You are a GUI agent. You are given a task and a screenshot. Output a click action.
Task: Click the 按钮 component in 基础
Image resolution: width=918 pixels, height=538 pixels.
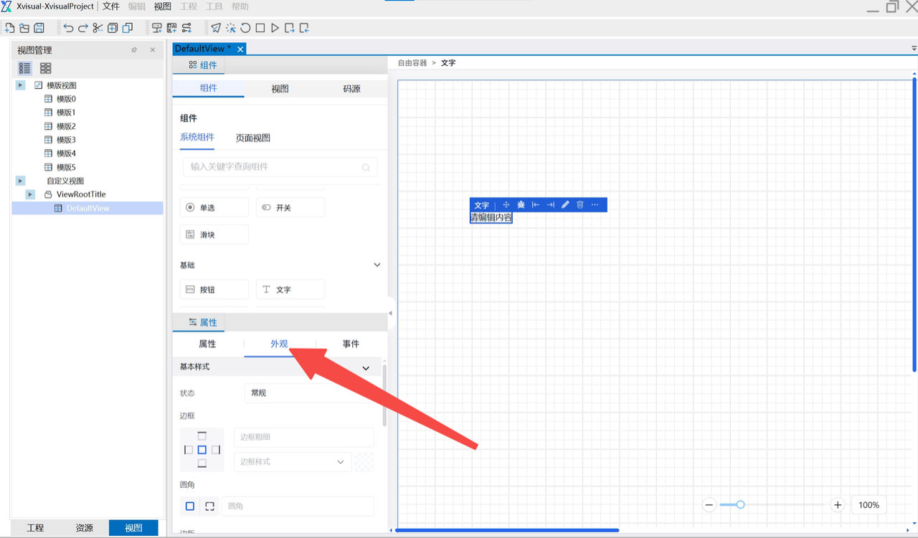(214, 289)
